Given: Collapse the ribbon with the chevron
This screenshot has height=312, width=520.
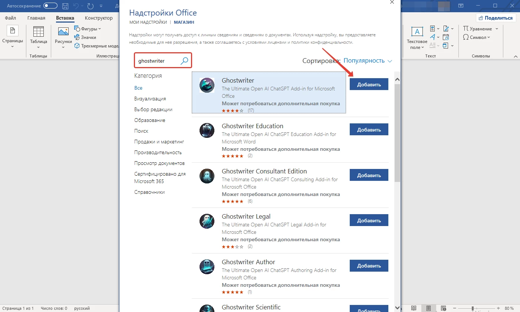Looking at the screenshot, I should click(516, 56).
